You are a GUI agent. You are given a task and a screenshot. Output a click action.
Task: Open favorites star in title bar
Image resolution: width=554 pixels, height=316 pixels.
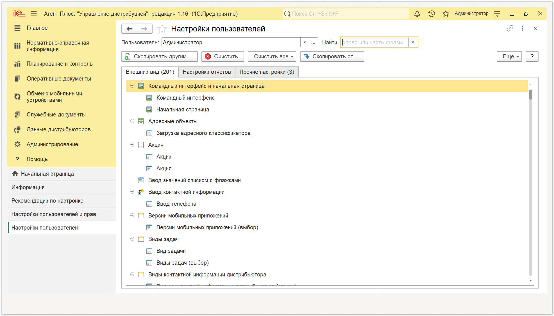click(x=446, y=13)
